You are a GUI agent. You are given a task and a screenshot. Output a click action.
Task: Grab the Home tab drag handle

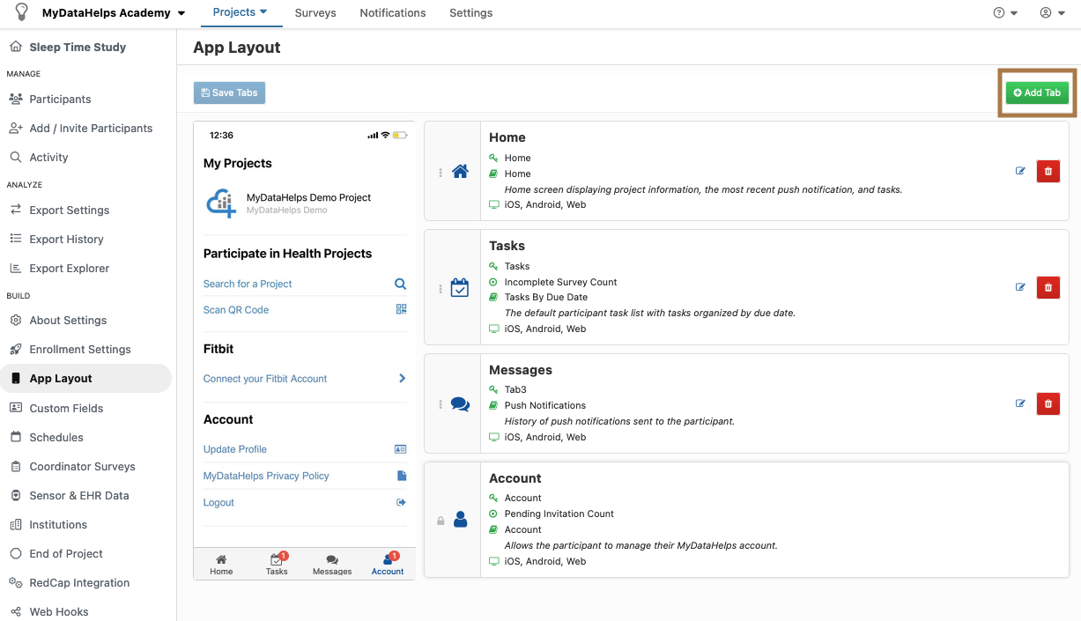441,172
